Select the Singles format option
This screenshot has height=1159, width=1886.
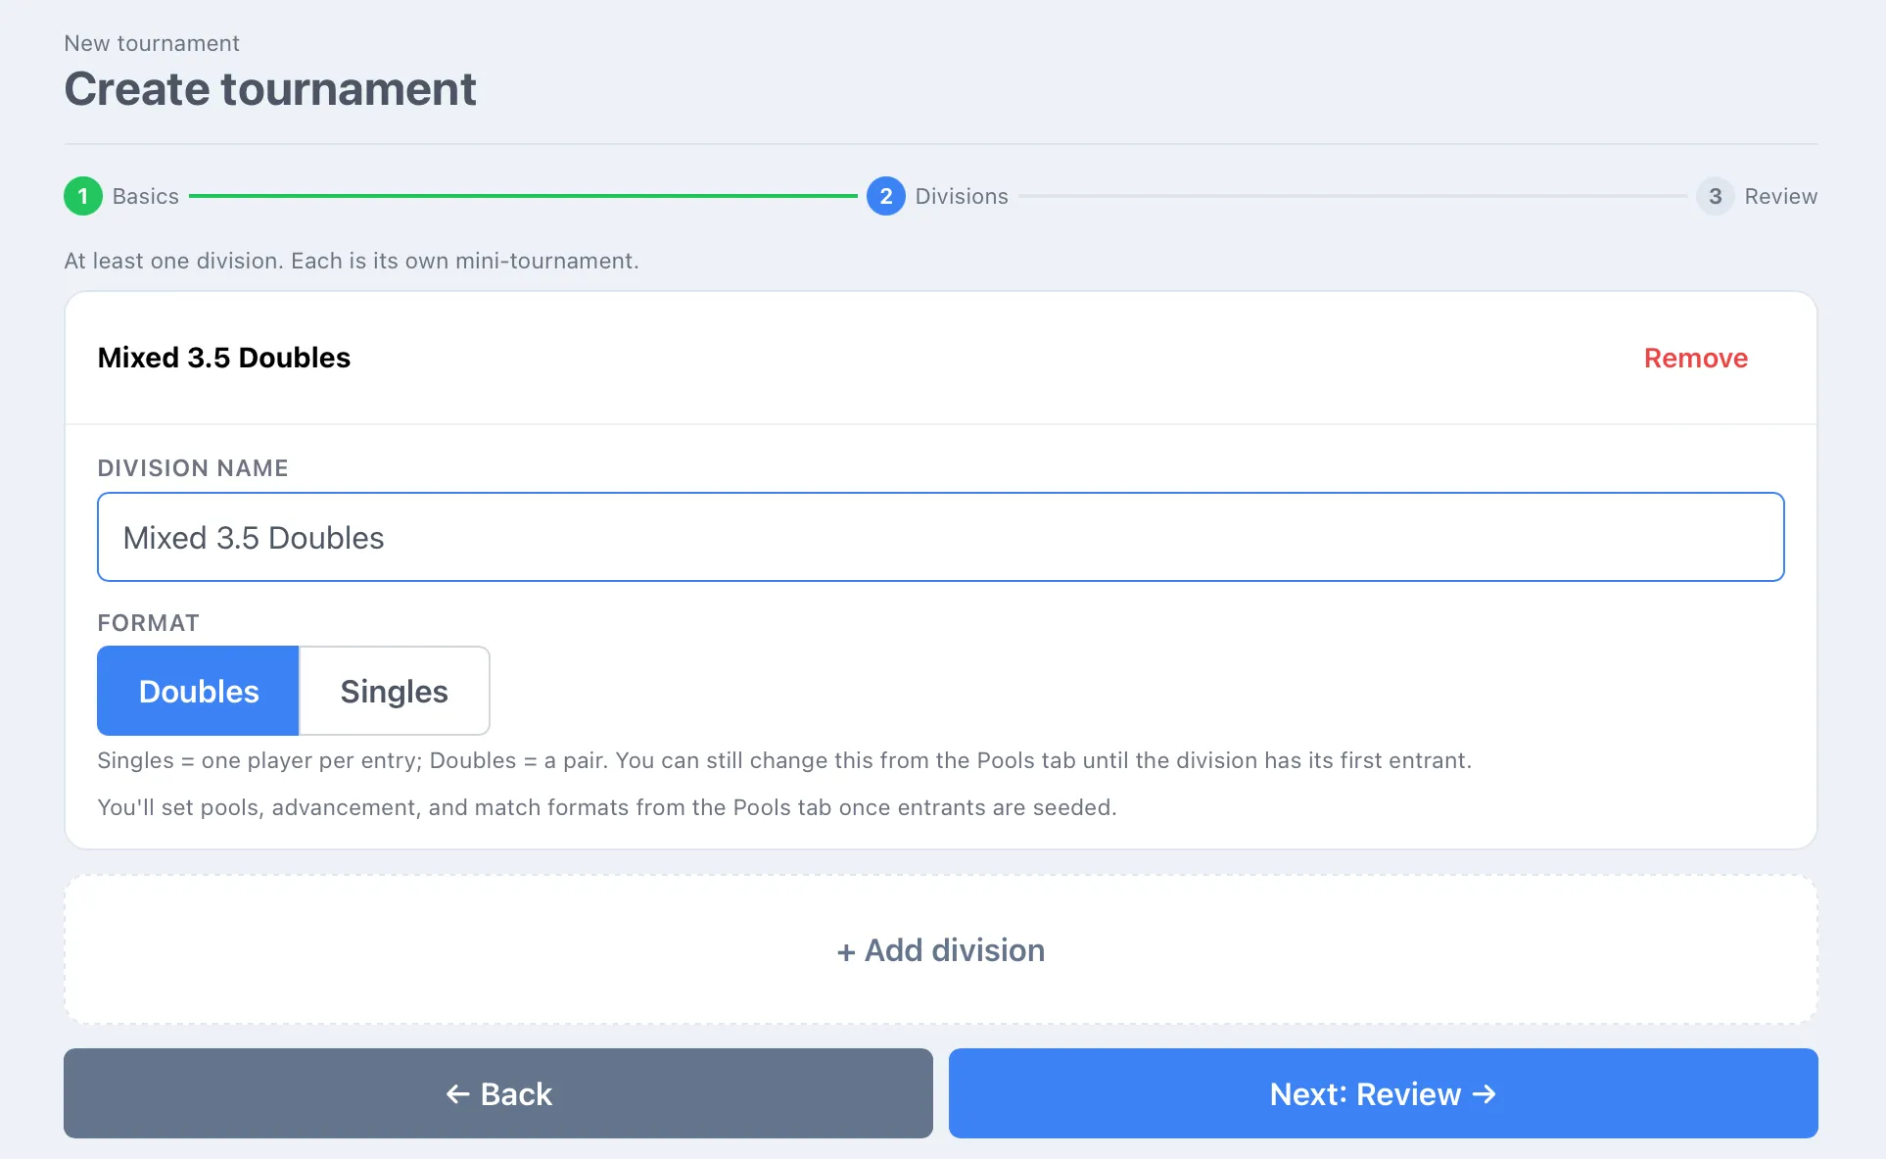(x=394, y=691)
